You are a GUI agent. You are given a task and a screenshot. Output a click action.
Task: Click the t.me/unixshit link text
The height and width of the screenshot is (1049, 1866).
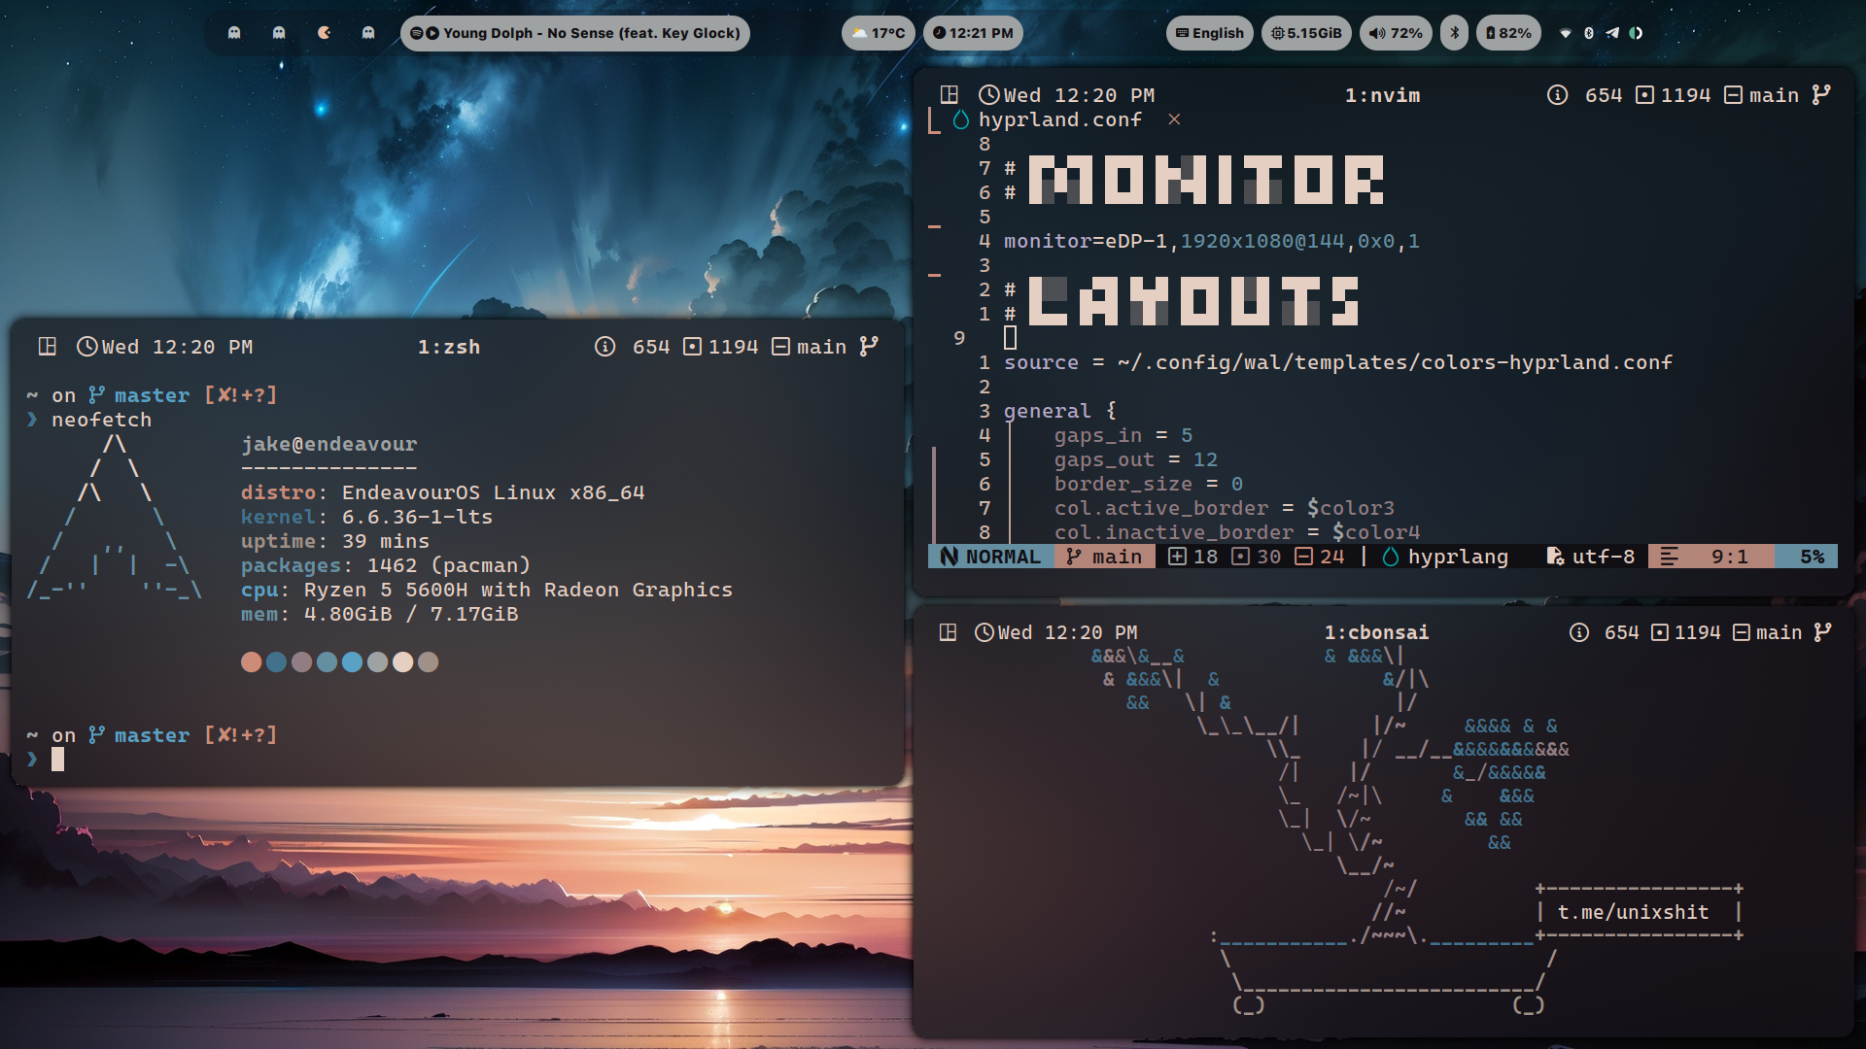1633,912
